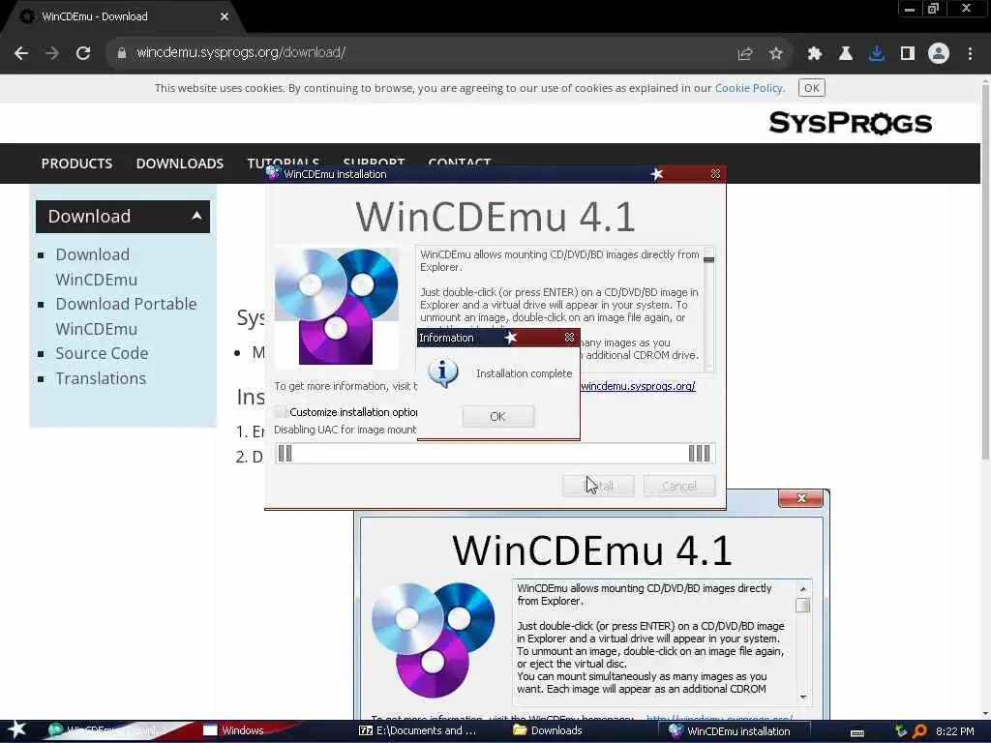Click the disc logo image in installer
Screen dimensions: 991x743
click(336, 307)
